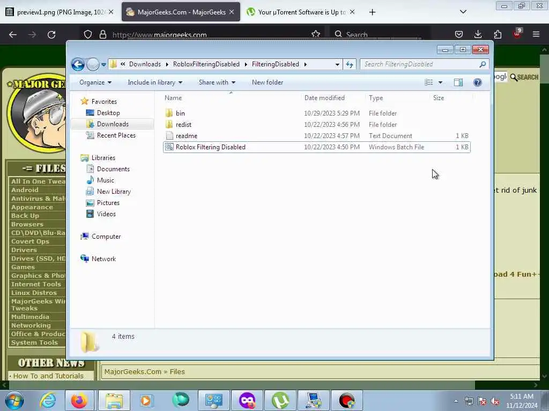Click the Explorer forward arrow button
Viewport: 549px width, 411px height.
93,64
